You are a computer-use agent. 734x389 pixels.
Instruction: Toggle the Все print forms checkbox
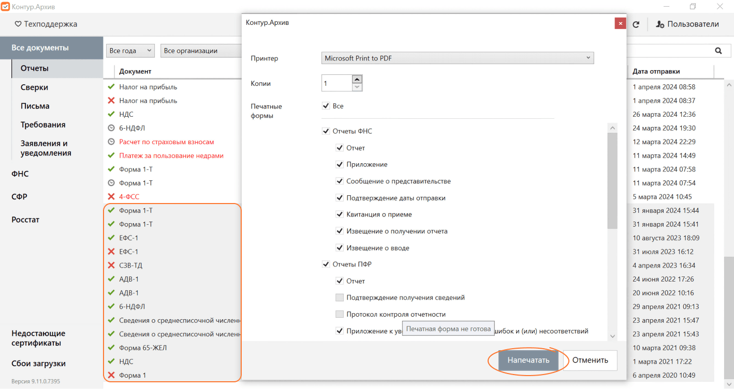(326, 106)
